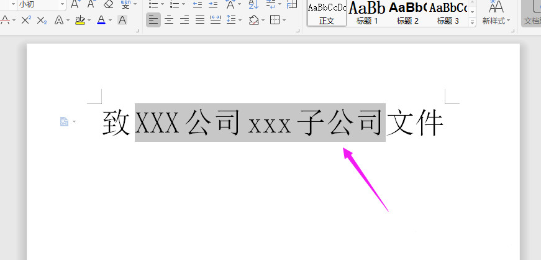
Task: Apply subscript formatting
Action: pyautogui.click(x=42, y=20)
